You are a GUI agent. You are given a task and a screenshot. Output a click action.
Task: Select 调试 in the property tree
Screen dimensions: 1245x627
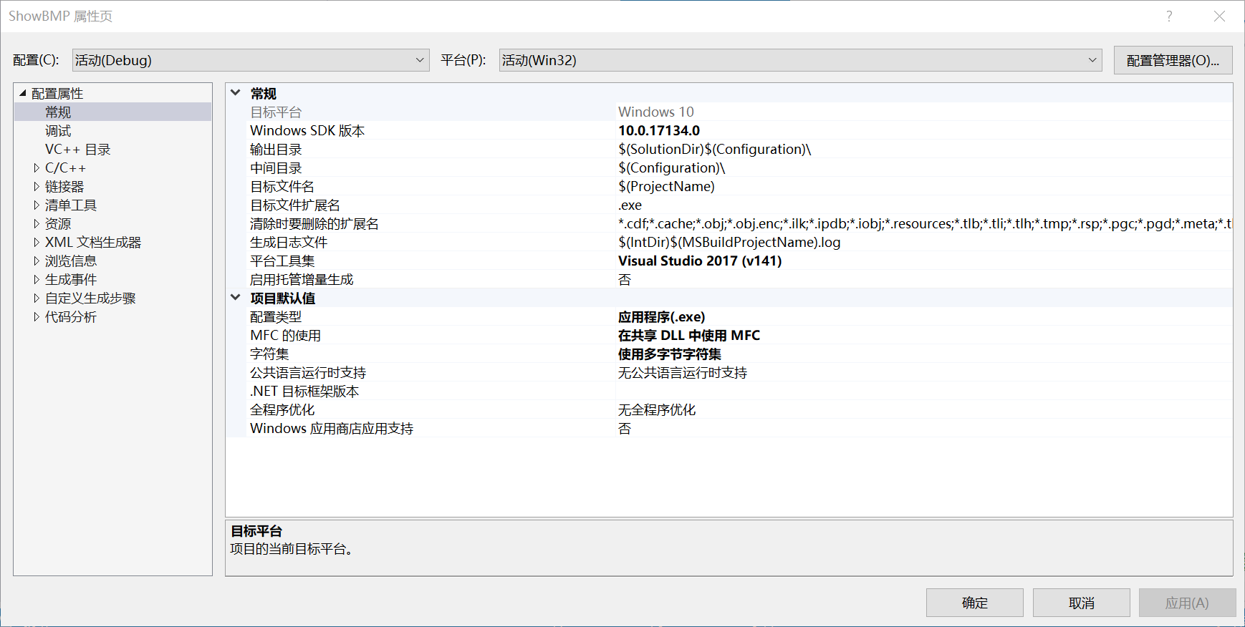tap(58, 130)
